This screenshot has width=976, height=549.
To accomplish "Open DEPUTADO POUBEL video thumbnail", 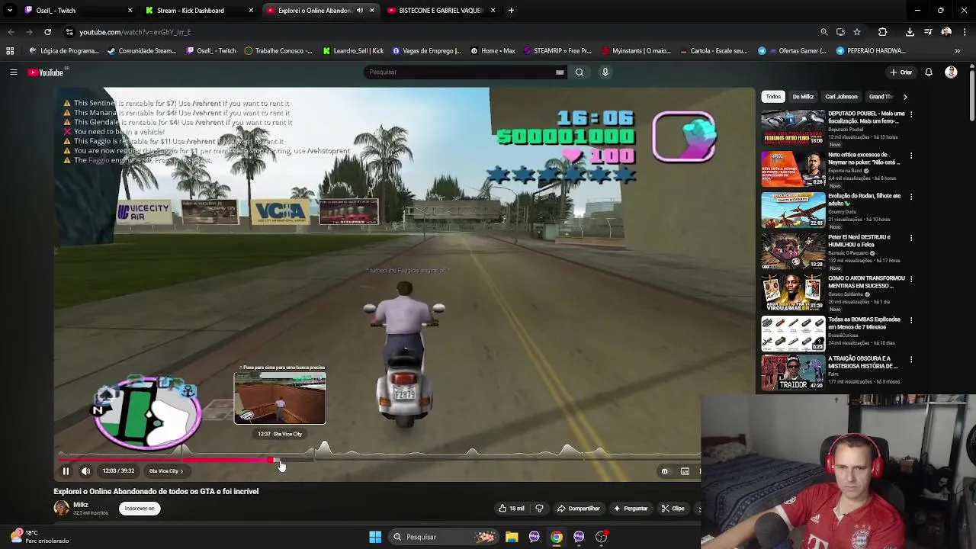I will click(793, 127).
